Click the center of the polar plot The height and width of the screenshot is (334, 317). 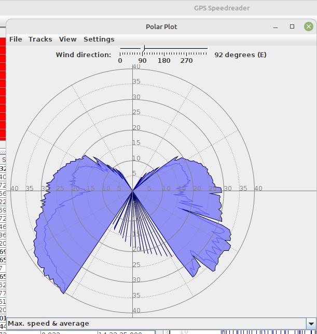(133, 191)
